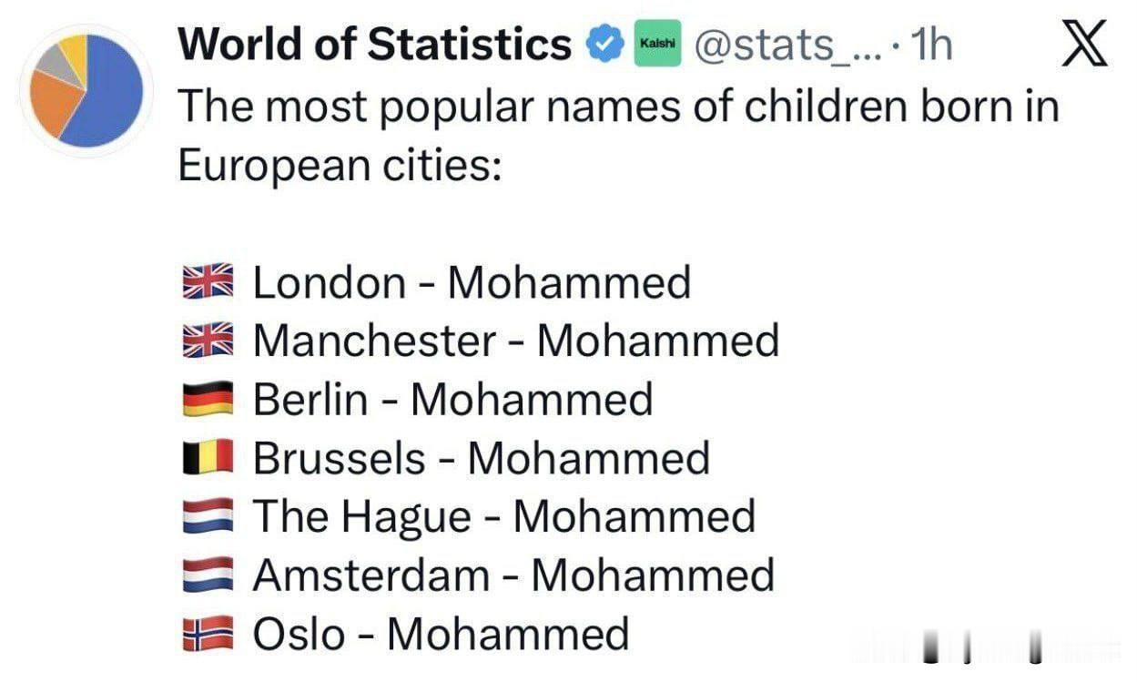This screenshot has width=1137, height=682.
Task: Click the Norwegian flag beside Oslo
Action: click(x=208, y=634)
